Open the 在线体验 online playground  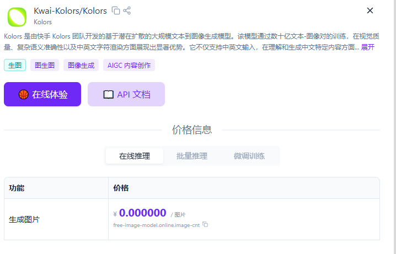tap(42, 94)
